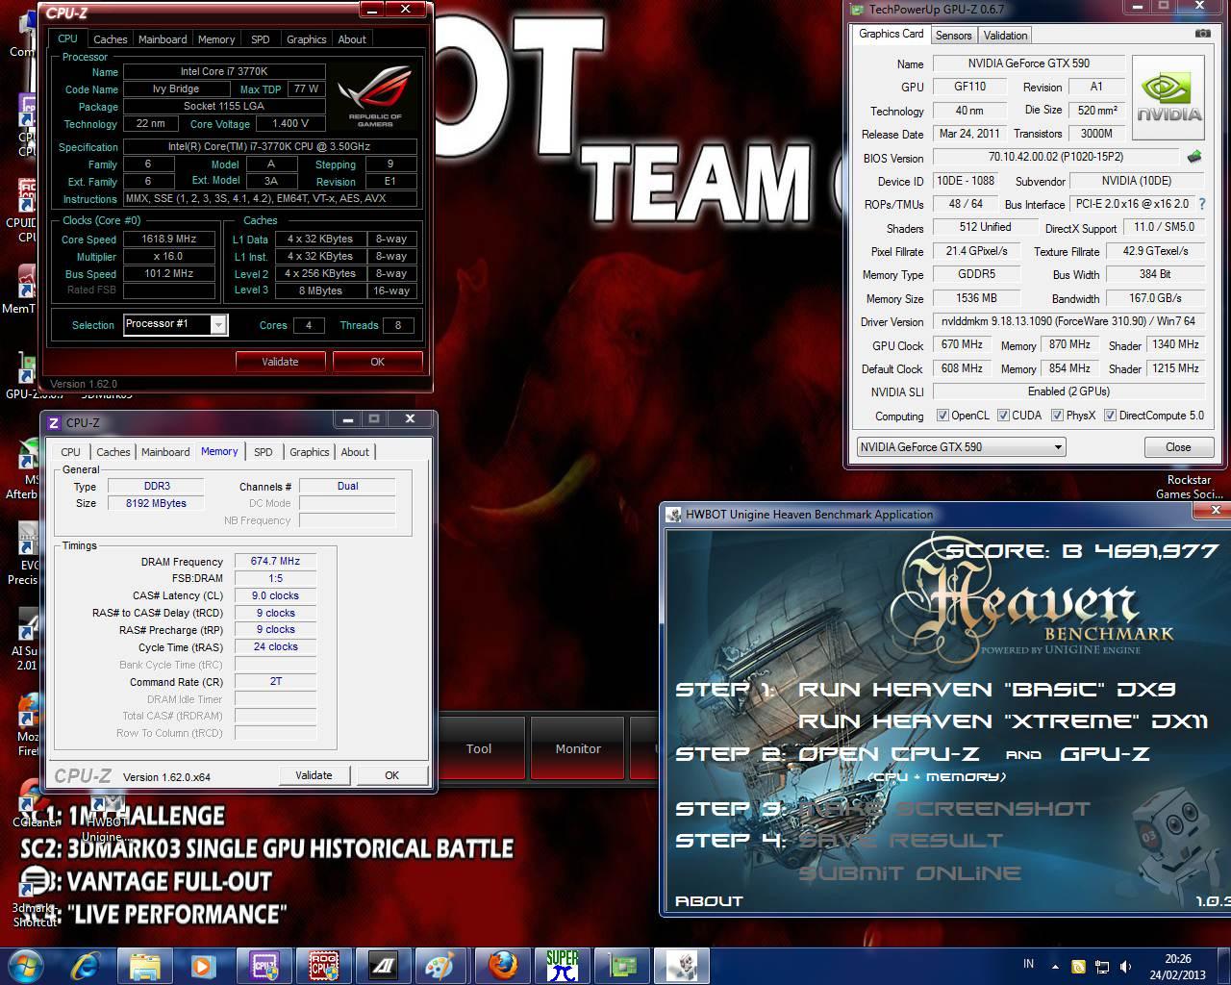Click OK in lower CPU-Z Memory window
Image resolution: width=1231 pixels, height=985 pixels.
coord(392,775)
